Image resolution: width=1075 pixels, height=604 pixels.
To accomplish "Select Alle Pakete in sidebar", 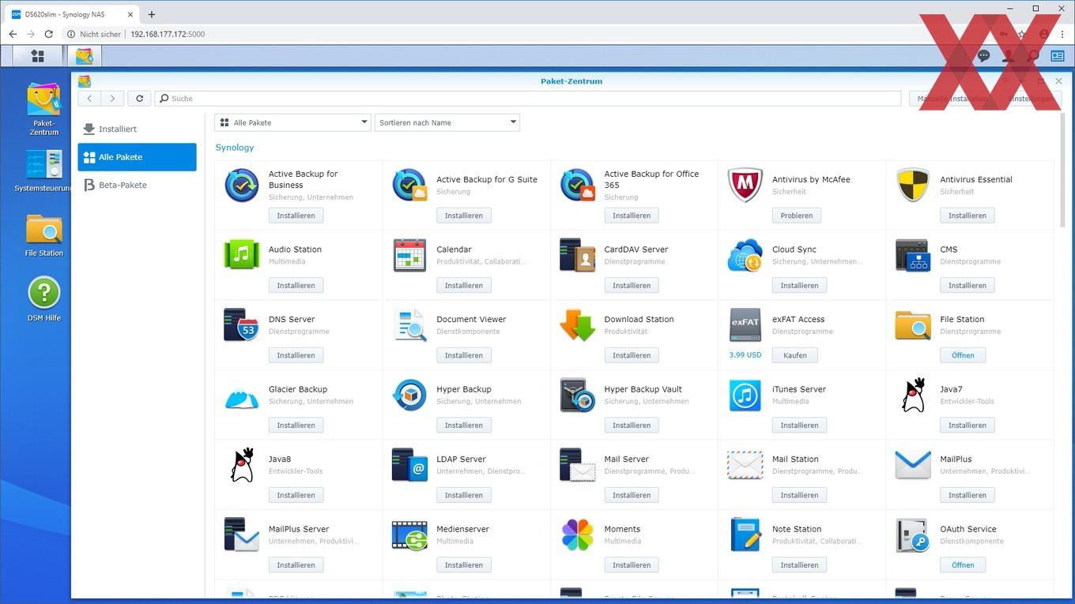I will pyautogui.click(x=137, y=157).
